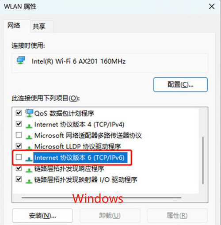The height and width of the screenshot is (225, 221).
Task: Open adapter settings with 配置(C) button
Action: point(180,84)
